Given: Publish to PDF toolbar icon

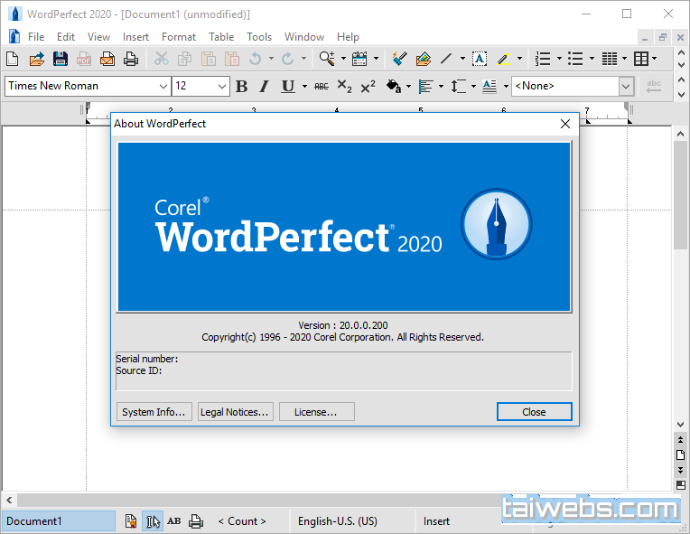Looking at the screenshot, I should point(84,59).
